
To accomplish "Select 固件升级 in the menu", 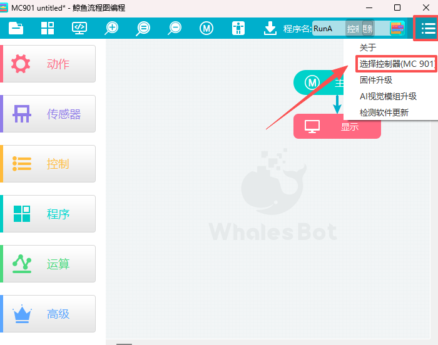I will click(376, 80).
